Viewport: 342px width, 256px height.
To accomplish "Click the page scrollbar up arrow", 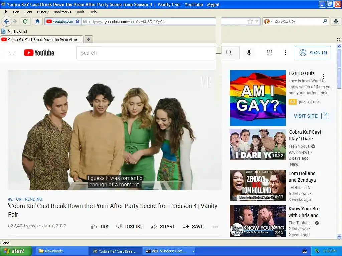I will coord(339,46).
